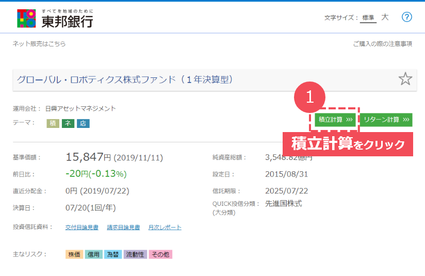
Task: Select the その他 risk badge
Action: [160, 254]
